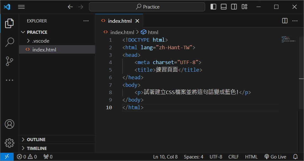
Task: Change the UTF-8 file encoding
Action: [x=216, y=157]
